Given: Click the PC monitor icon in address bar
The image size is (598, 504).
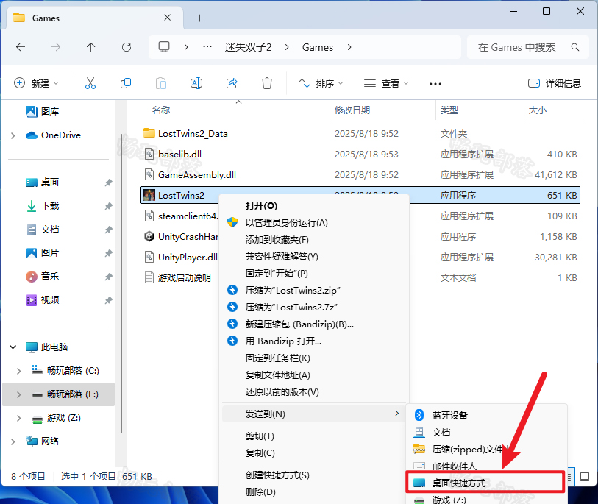Looking at the screenshot, I should (x=164, y=47).
